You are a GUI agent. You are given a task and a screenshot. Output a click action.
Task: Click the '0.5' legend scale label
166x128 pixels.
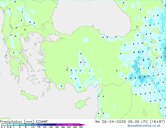point(9,127)
